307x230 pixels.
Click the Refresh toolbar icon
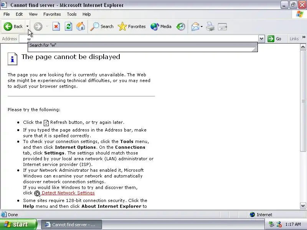[x=69, y=26]
